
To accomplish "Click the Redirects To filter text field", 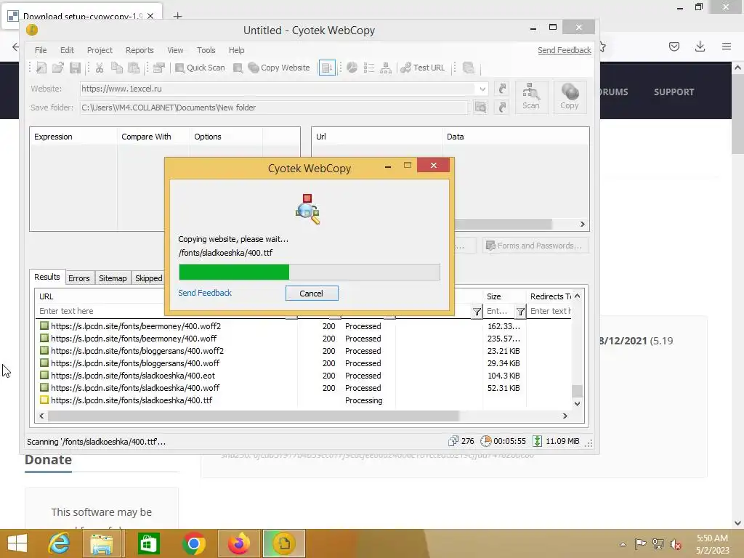I will coord(550,311).
